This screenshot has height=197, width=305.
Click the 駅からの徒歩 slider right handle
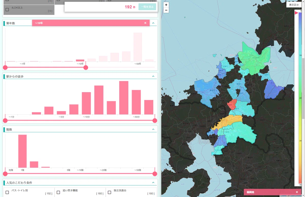(155, 121)
